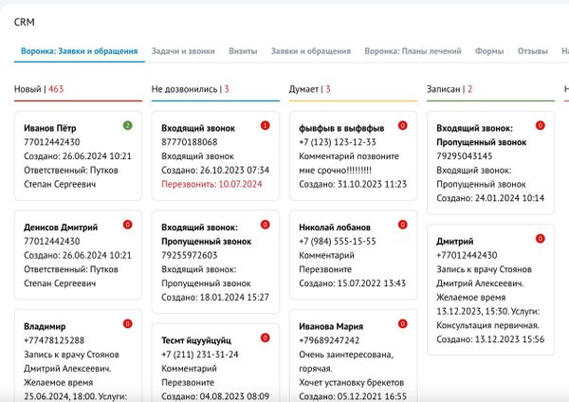Click red counter badge on 87770188068 call card
Viewport: 569px width, 402px height.
(x=265, y=125)
